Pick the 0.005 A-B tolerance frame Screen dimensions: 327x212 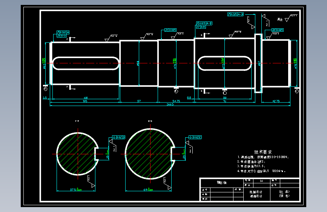235,14
